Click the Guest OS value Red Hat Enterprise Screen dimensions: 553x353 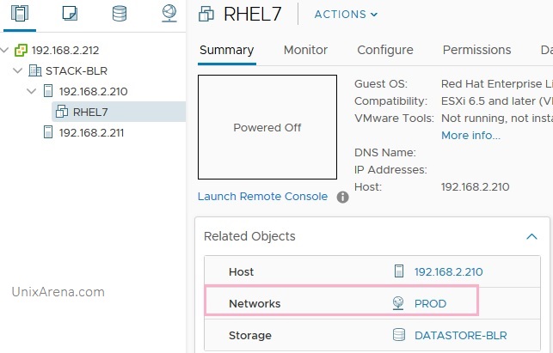tap(496, 84)
